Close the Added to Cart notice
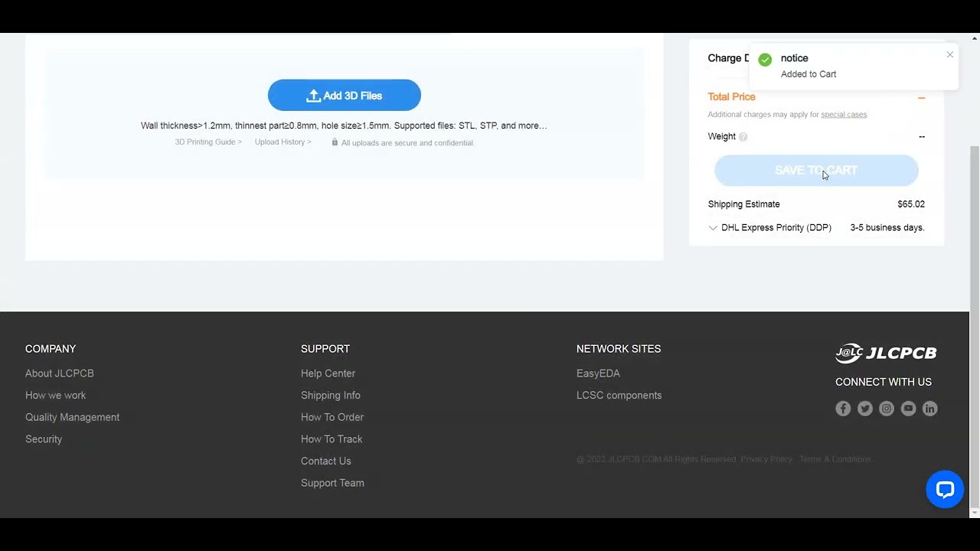The height and width of the screenshot is (551, 980). pyautogui.click(x=950, y=54)
